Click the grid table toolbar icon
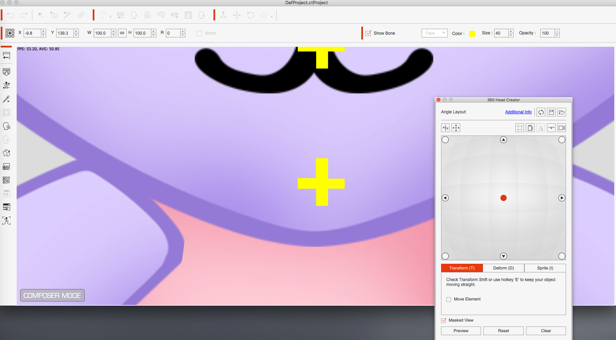The image size is (616, 340). [120, 15]
